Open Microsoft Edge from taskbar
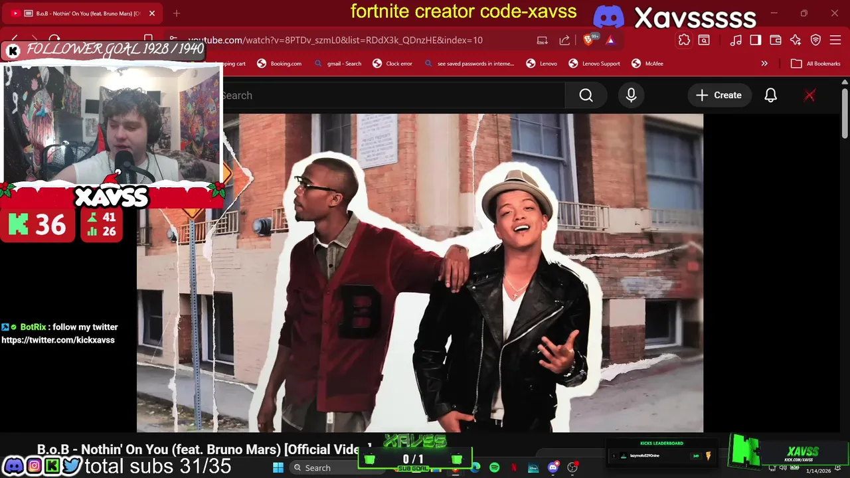Screen dimensions: 850x478 click(475, 468)
